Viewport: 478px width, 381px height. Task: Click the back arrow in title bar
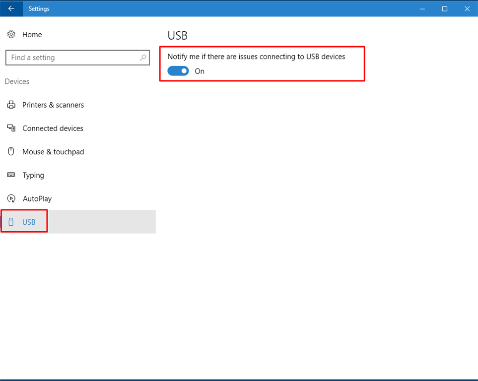pyautogui.click(x=11, y=8)
